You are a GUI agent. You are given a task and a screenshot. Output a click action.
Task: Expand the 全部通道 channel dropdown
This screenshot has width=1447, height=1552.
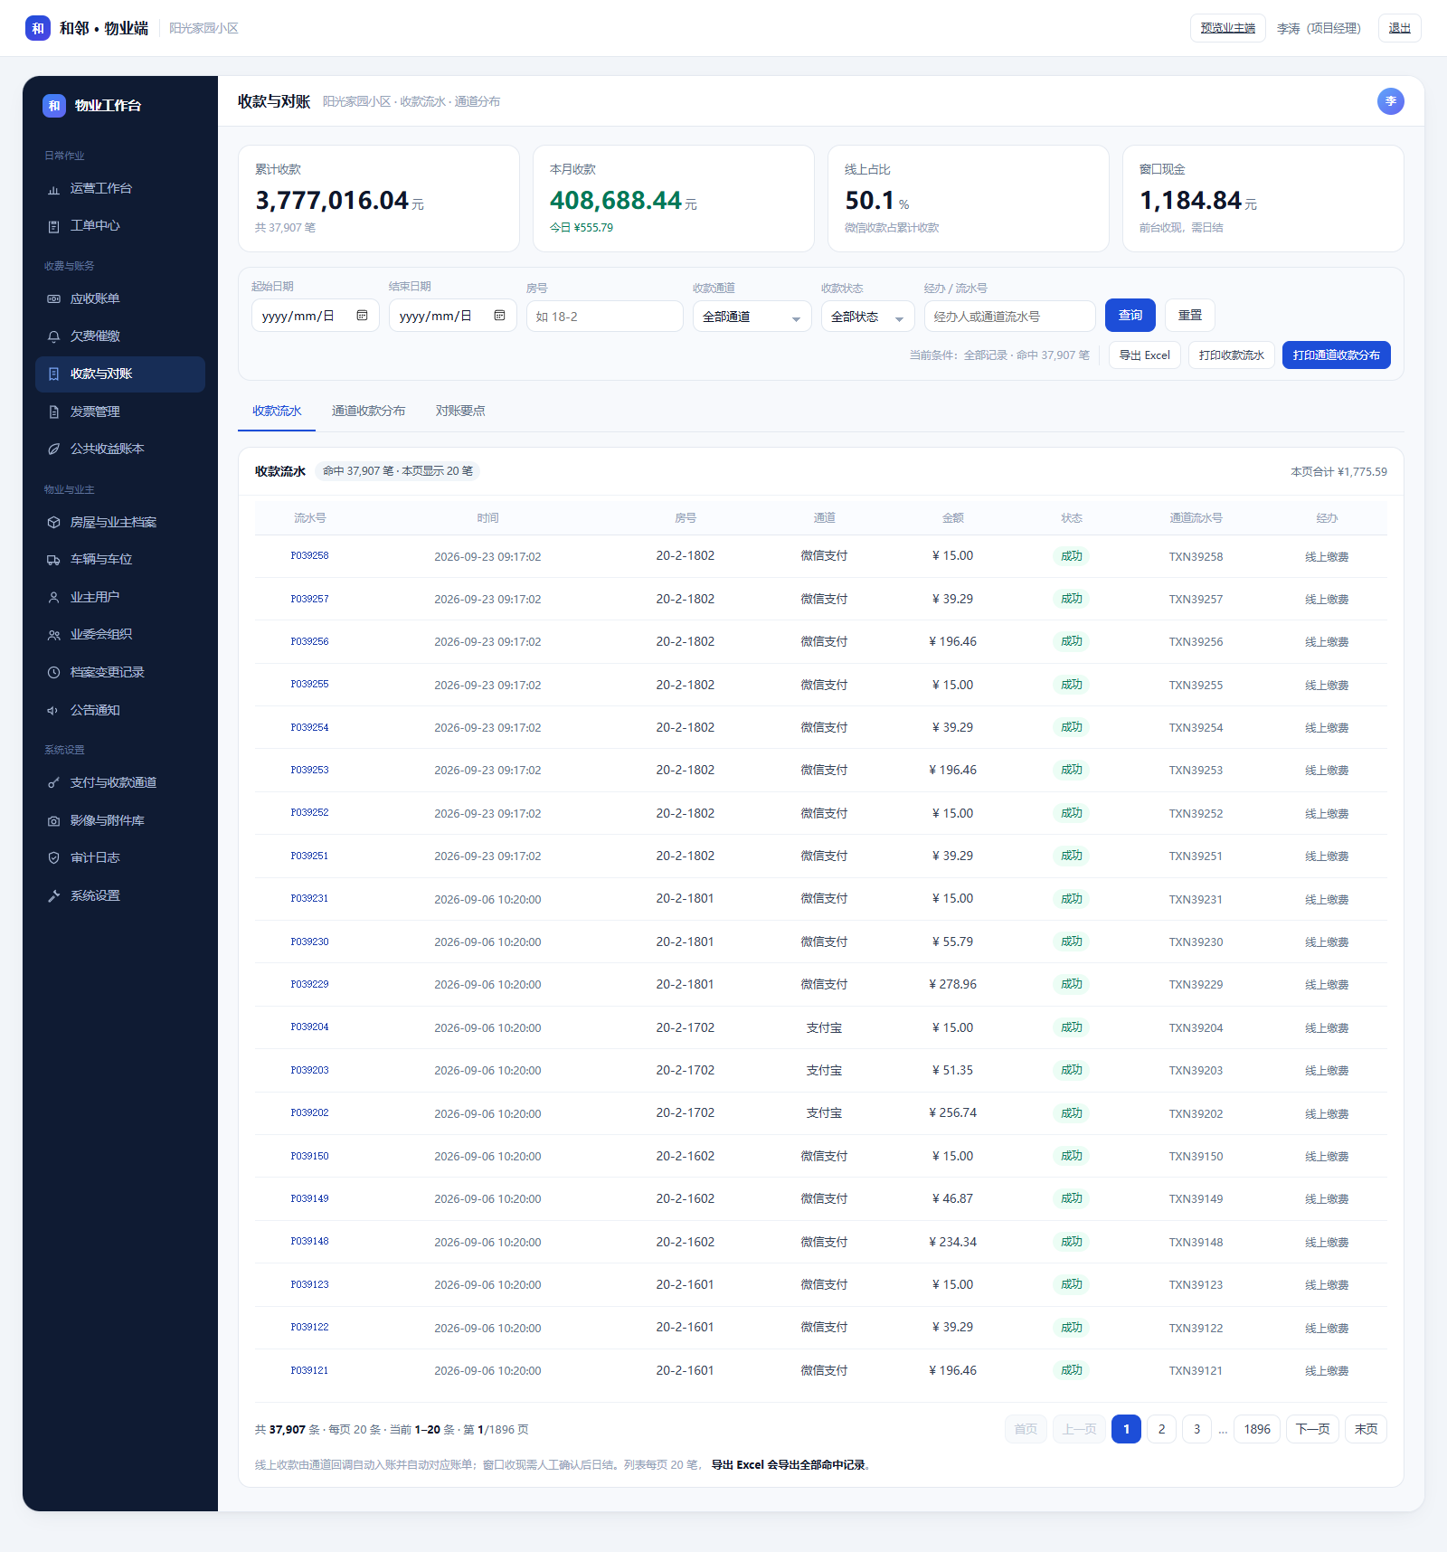pos(752,317)
